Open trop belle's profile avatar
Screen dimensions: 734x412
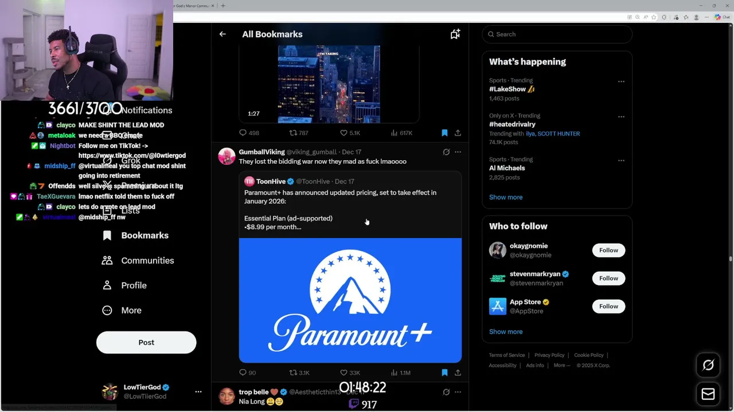[x=227, y=396]
